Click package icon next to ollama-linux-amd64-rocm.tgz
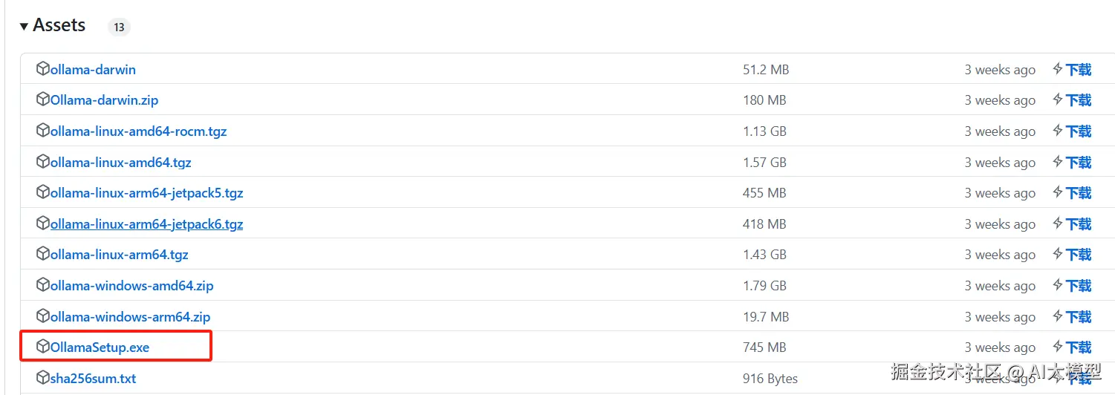This screenshot has height=395, width=1115. (x=42, y=131)
